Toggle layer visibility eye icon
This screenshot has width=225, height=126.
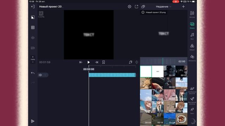coord(40,75)
